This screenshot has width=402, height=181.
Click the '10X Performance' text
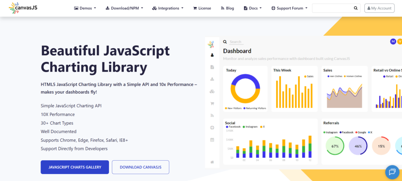(58, 114)
